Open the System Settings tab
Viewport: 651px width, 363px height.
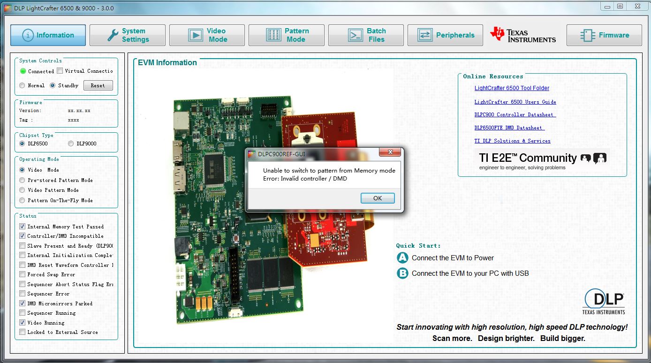(x=128, y=35)
